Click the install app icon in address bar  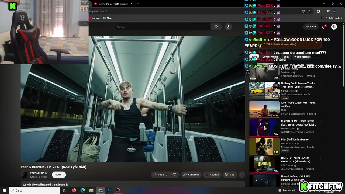click(303, 11)
